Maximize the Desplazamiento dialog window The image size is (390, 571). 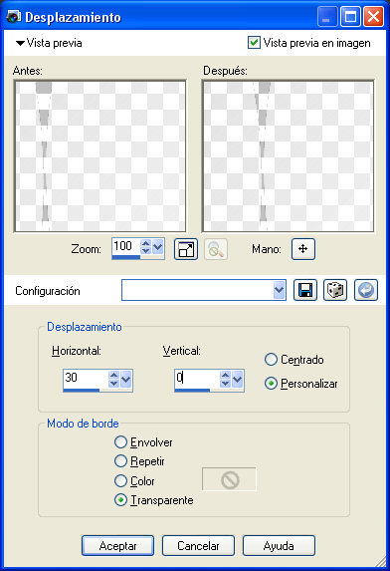[x=350, y=17]
